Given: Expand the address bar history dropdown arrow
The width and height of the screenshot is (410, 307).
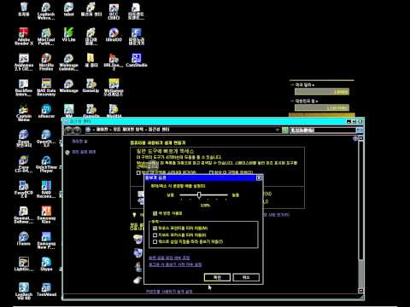Looking at the screenshot, I should click(278, 130).
